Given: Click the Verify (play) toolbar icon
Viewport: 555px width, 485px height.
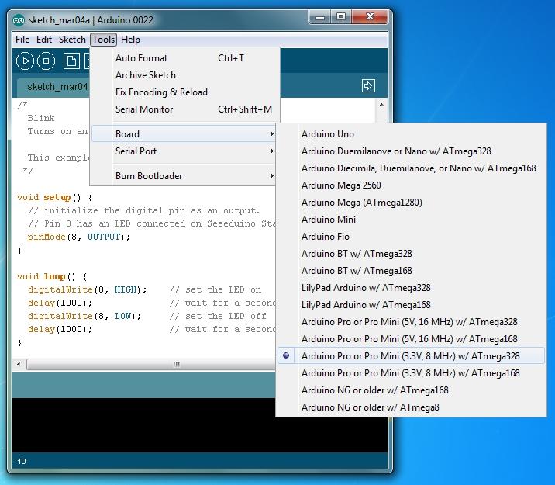Looking at the screenshot, I should click(25, 61).
